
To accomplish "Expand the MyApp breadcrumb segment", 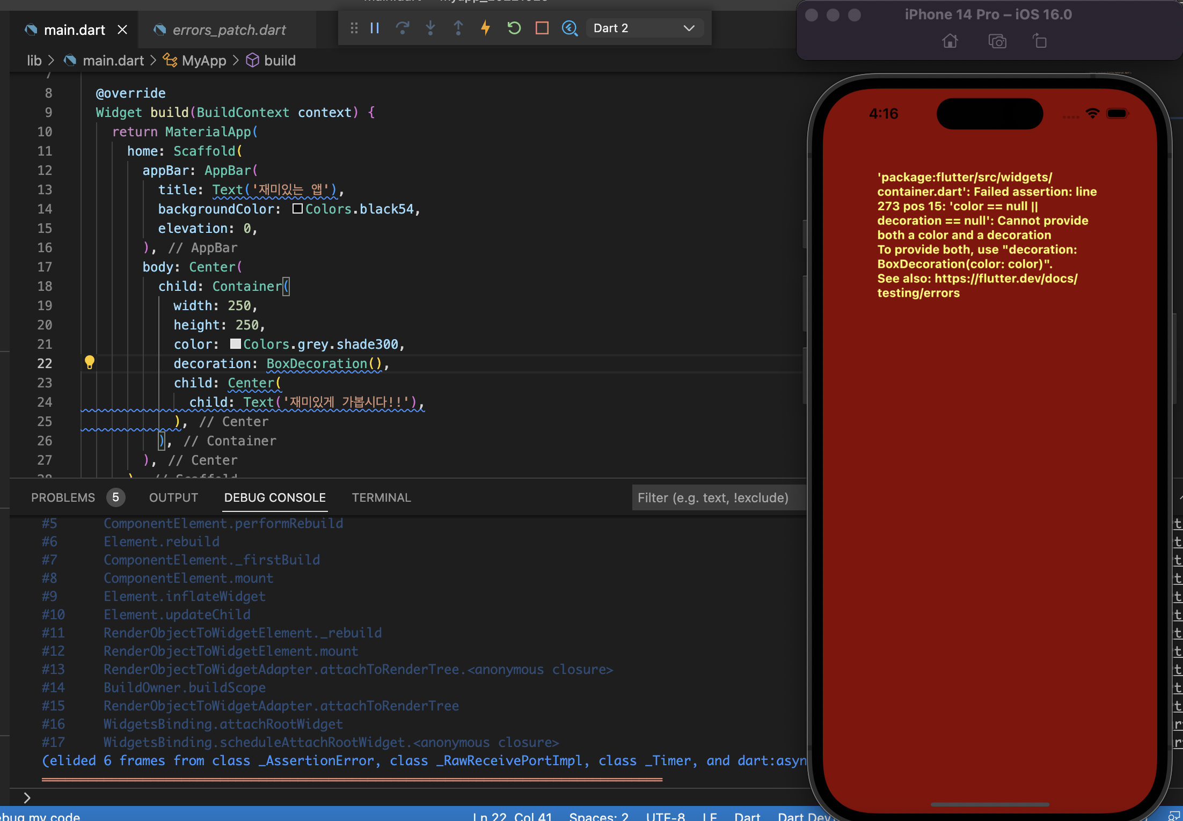I will point(203,61).
